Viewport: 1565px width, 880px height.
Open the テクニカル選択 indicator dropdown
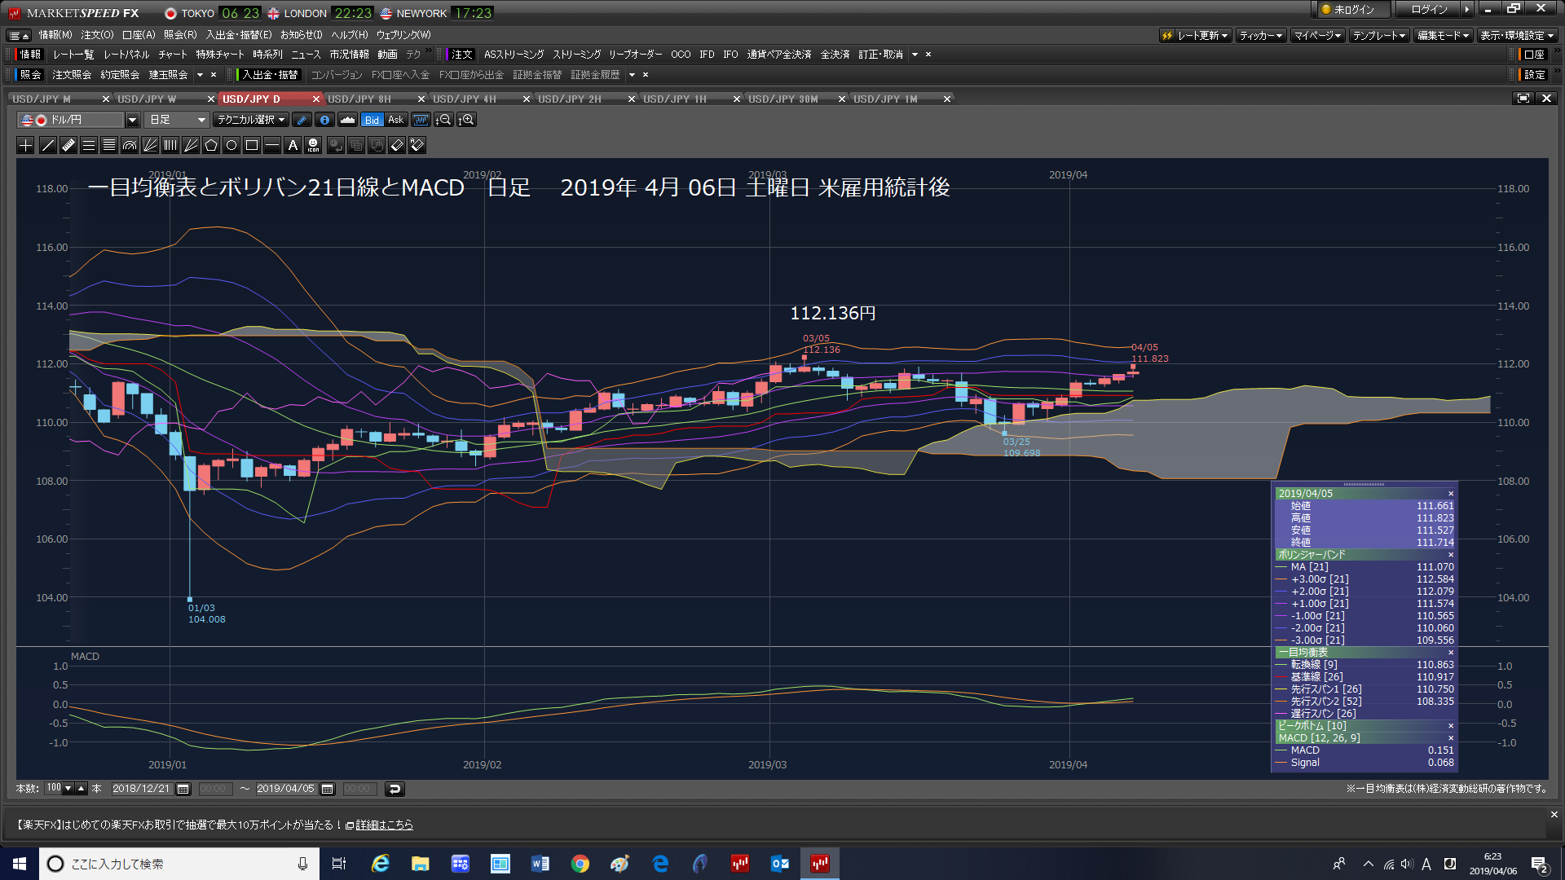251,120
